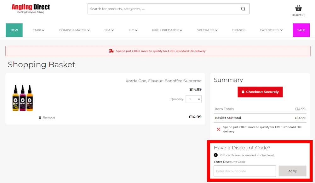Click the trash icon beside Remove

point(40,118)
